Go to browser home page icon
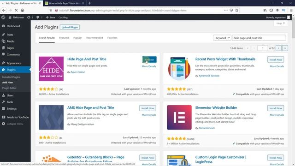Viewport: 295px width, 166px height. [23, 10]
